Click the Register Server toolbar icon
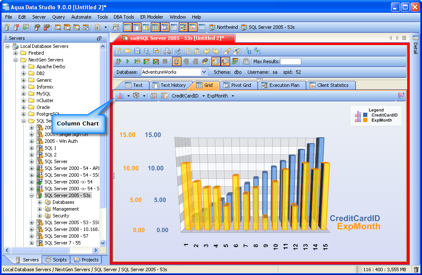The height and width of the screenshot is (275, 422). pyautogui.click(x=7, y=27)
